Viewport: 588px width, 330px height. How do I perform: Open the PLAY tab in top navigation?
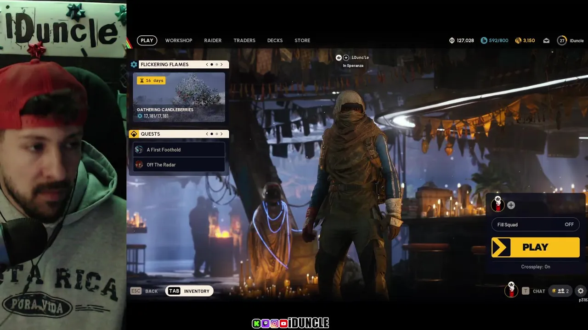click(x=147, y=40)
